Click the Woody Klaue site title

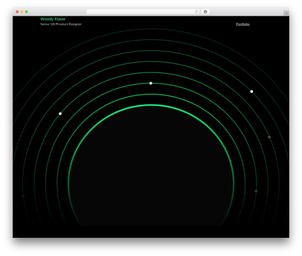(x=53, y=19)
